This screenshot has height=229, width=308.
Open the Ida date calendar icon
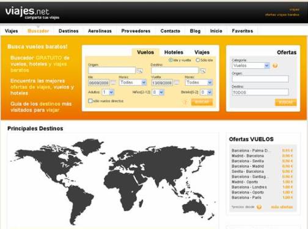tap(113, 82)
